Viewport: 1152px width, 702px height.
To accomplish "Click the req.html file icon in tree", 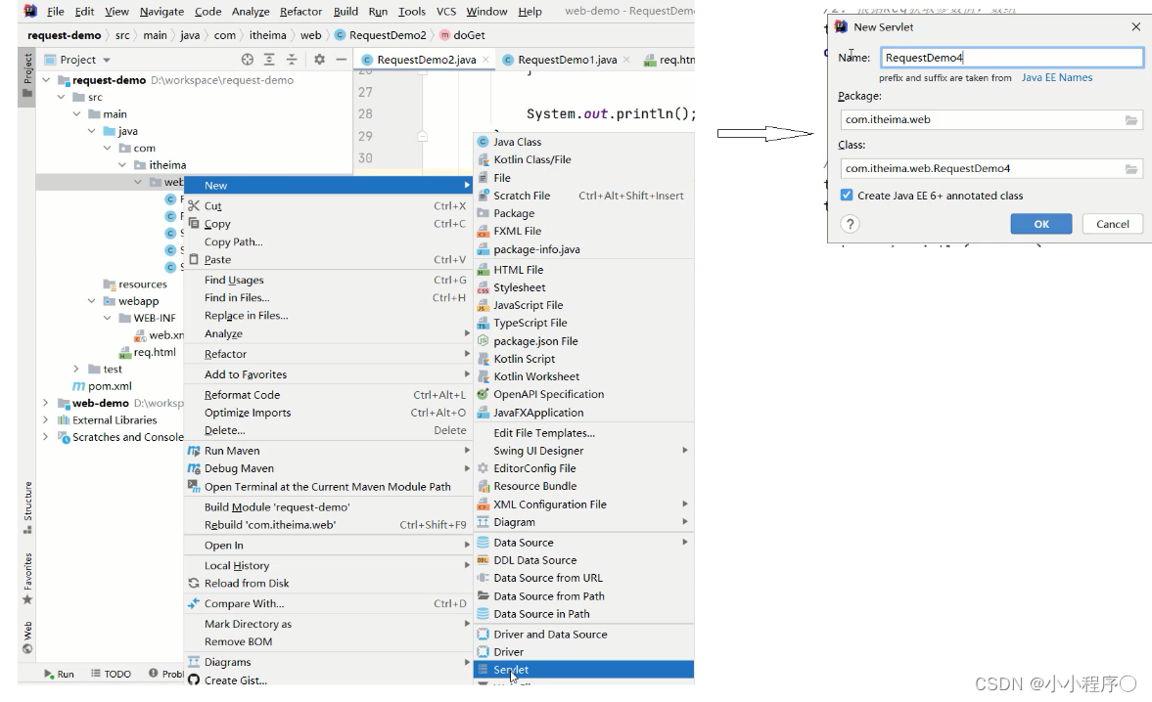I will click(125, 352).
